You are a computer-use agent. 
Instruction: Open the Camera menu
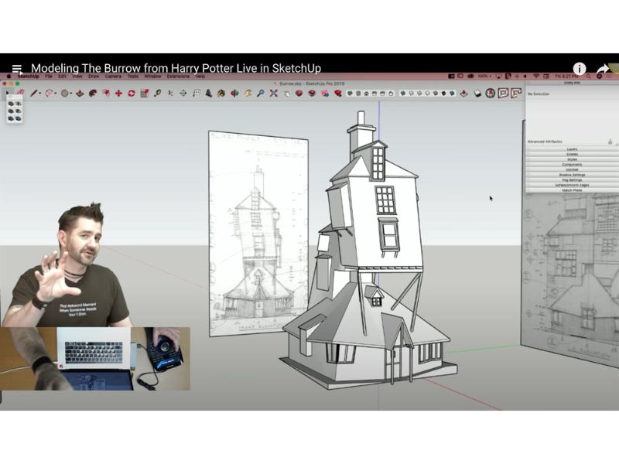[x=113, y=77]
